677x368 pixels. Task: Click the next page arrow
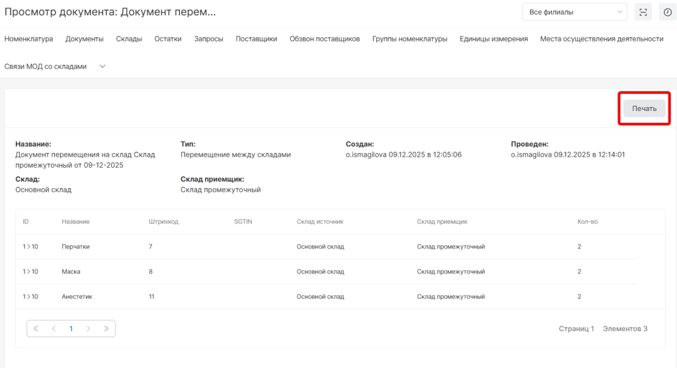[x=89, y=328]
